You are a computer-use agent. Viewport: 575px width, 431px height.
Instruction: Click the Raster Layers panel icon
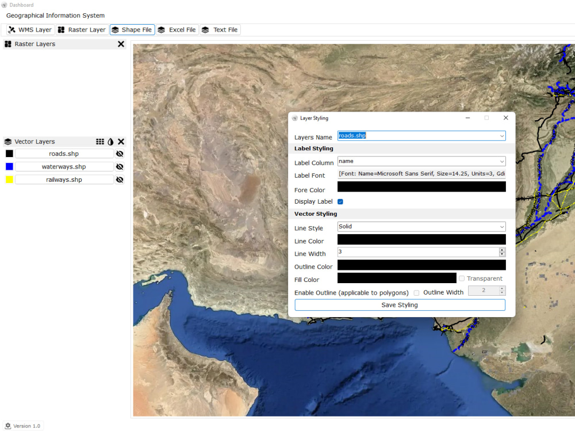point(8,44)
